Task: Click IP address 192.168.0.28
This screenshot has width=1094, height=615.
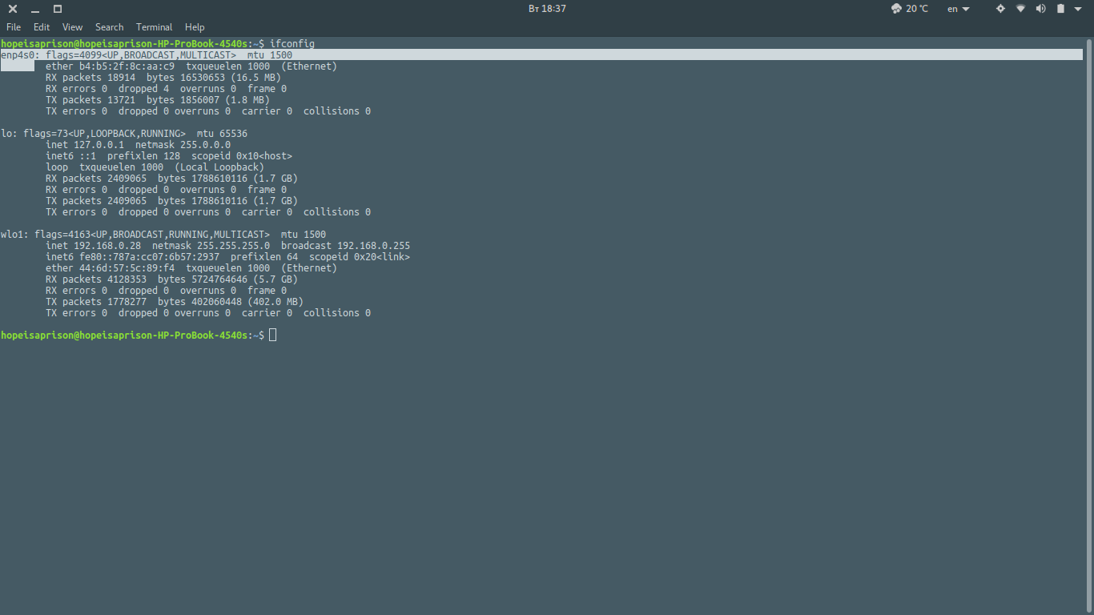Action: click(x=107, y=245)
